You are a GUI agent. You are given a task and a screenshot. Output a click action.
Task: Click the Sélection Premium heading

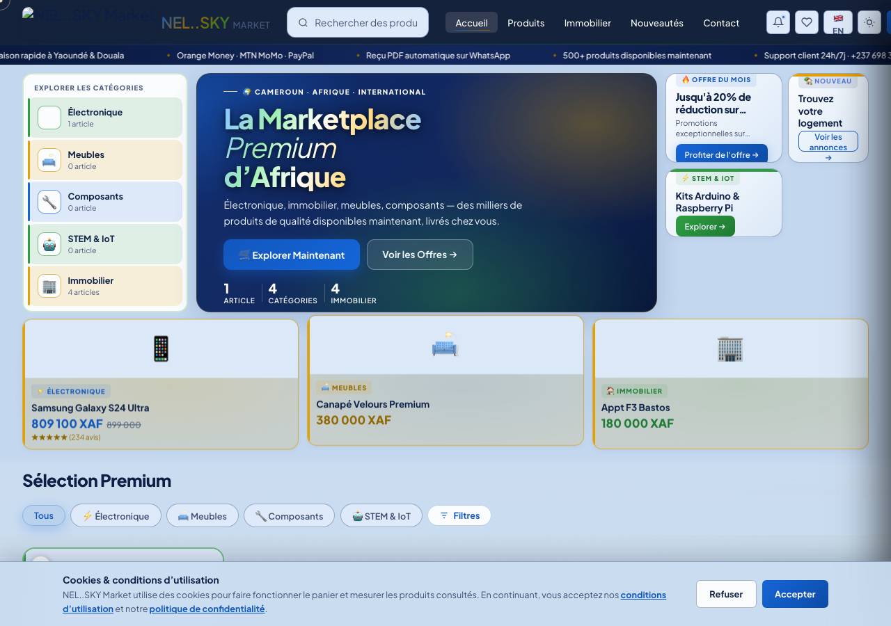97,481
